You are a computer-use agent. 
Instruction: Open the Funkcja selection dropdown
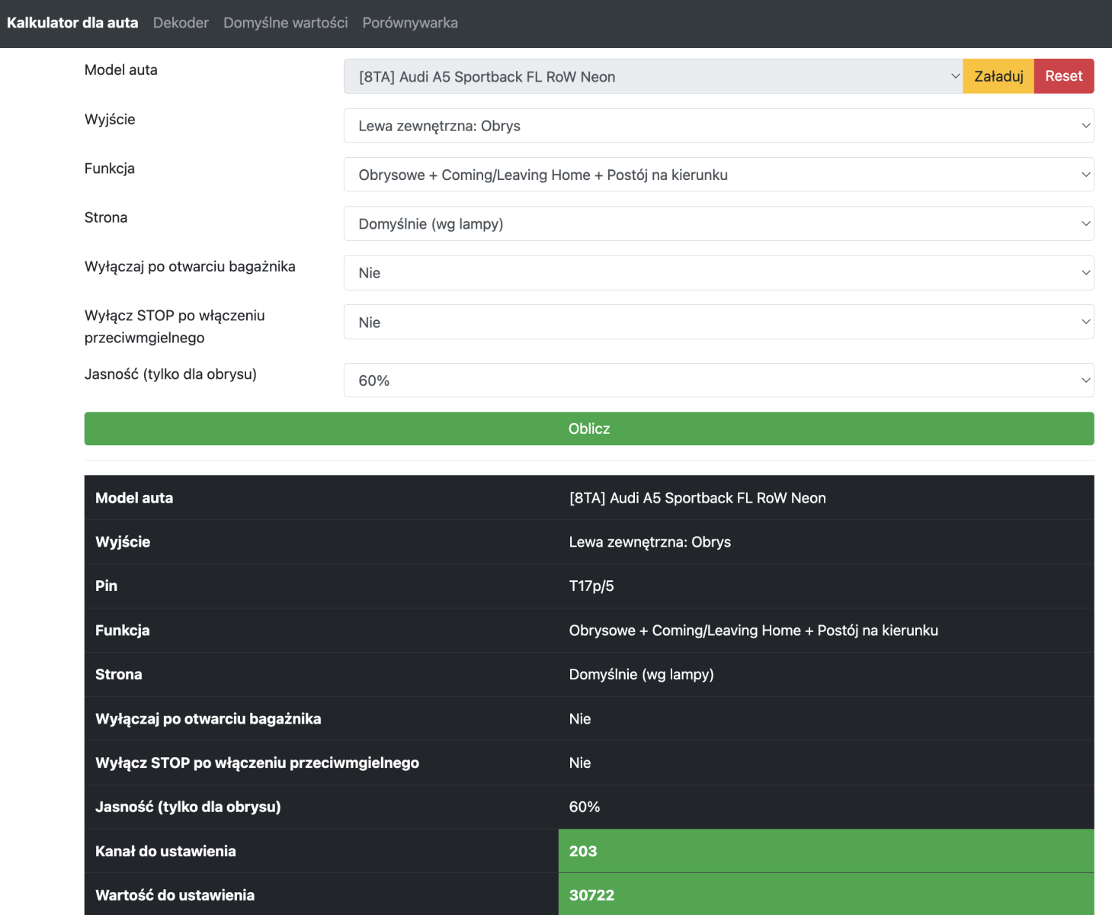pyautogui.click(x=719, y=175)
